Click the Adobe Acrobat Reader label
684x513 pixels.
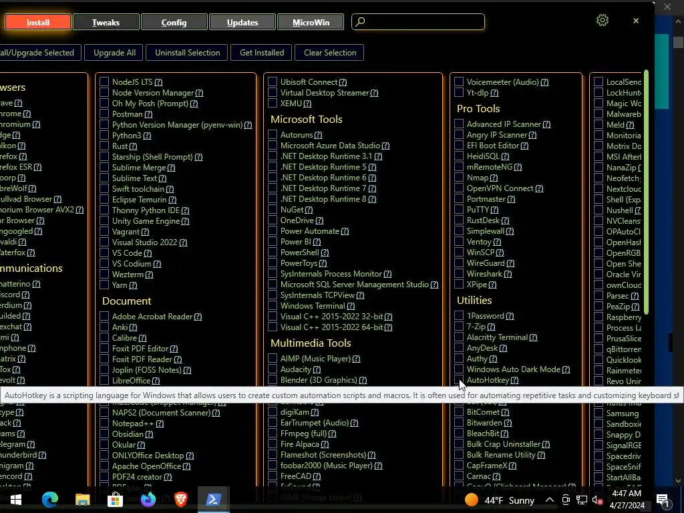pos(152,316)
